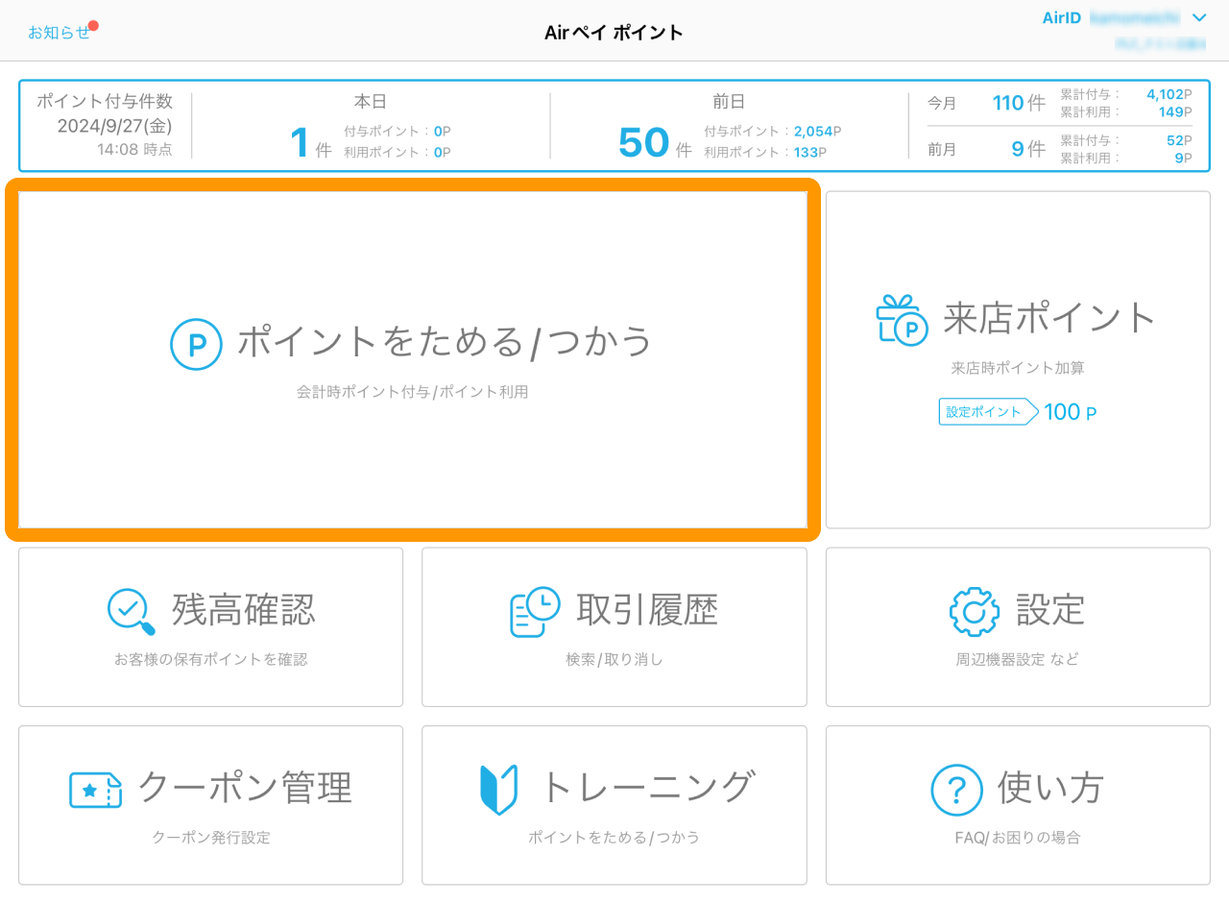Open the トレーニング tile
The width and height of the screenshot is (1229, 904).
[x=614, y=805]
